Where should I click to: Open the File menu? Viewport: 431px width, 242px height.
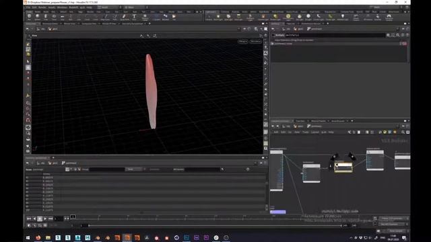(28, 7)
